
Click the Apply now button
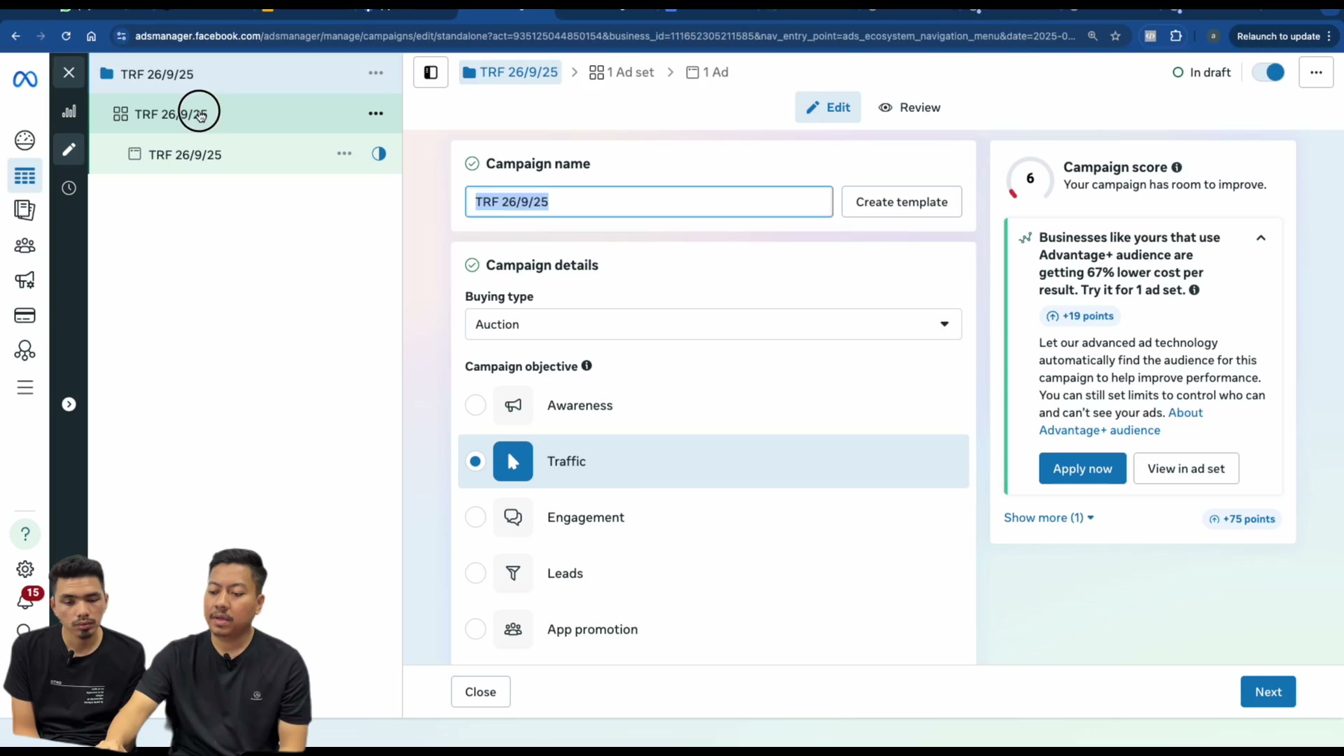pyautogui.click(x=1082, y=468)
